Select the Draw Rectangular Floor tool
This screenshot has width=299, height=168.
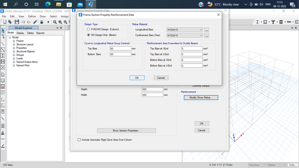[x=3, y=81]
